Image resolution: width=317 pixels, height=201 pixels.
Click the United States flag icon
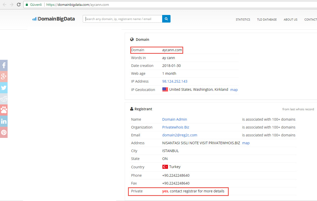165,89
